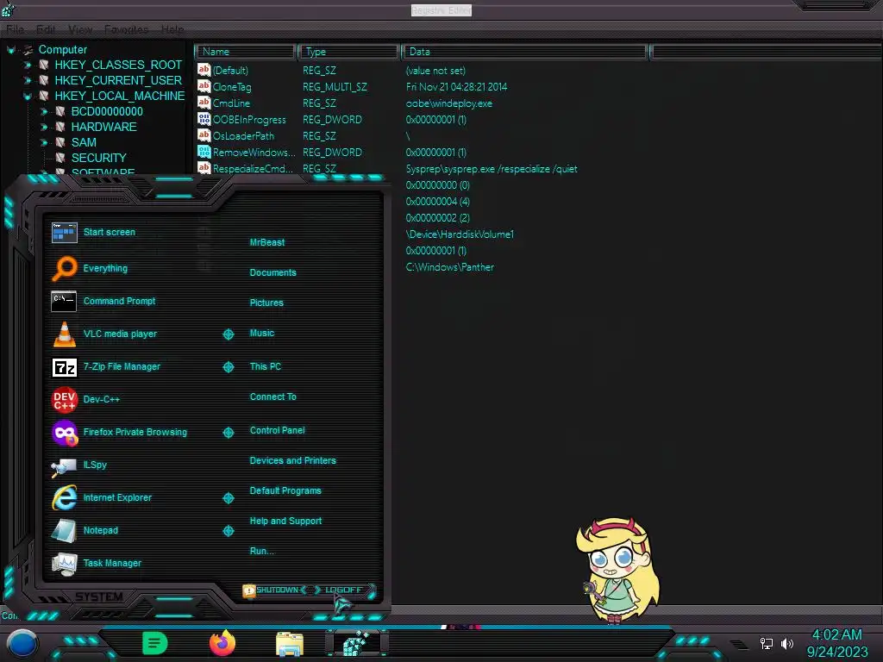
Task: Click Run... in start menu
Action: tap(262, 551)
